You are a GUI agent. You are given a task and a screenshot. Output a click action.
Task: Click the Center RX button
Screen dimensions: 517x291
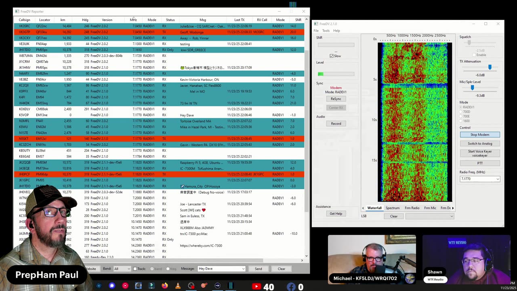(336, 108)
